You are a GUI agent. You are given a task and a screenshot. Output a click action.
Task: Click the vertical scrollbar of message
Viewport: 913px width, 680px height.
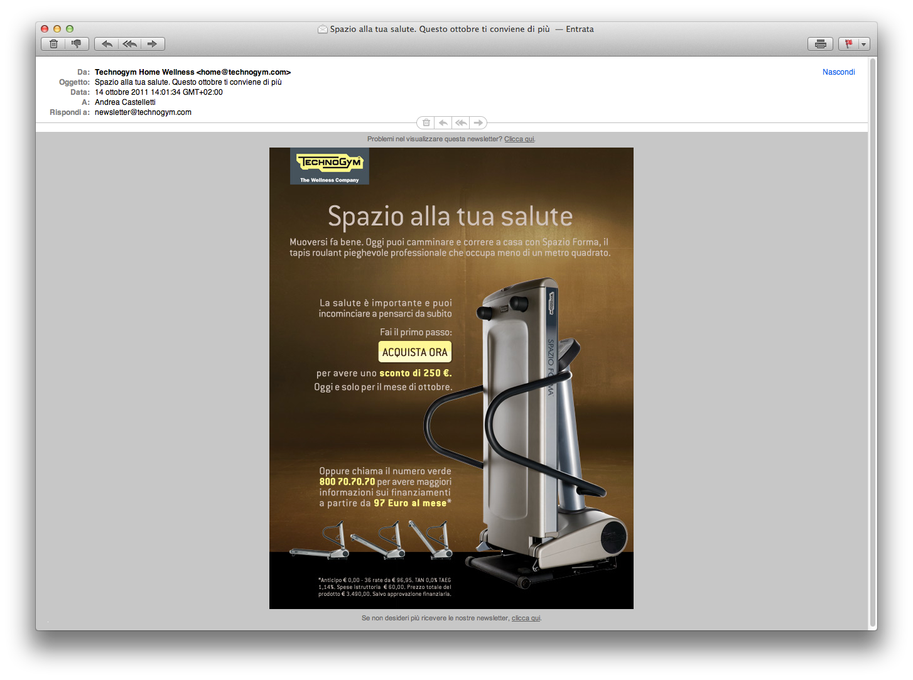pyautogui.click(x=872, y=343)
